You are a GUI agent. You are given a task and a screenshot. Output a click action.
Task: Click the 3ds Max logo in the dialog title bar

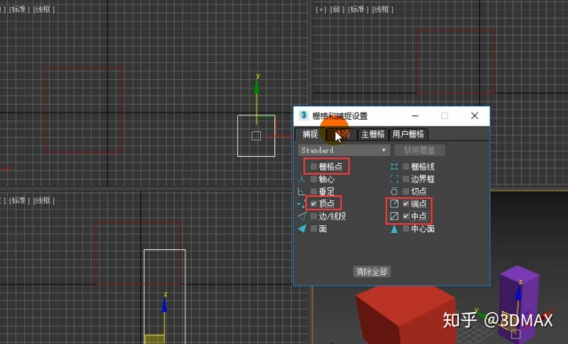tap(304, 115)
